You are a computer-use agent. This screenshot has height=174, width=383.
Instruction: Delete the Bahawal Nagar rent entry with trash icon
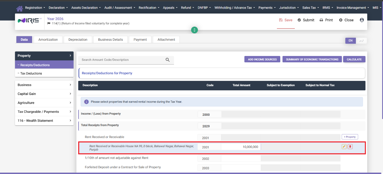pos(350,147)
